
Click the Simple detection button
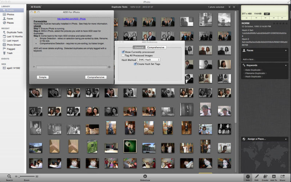pos(43,77)
